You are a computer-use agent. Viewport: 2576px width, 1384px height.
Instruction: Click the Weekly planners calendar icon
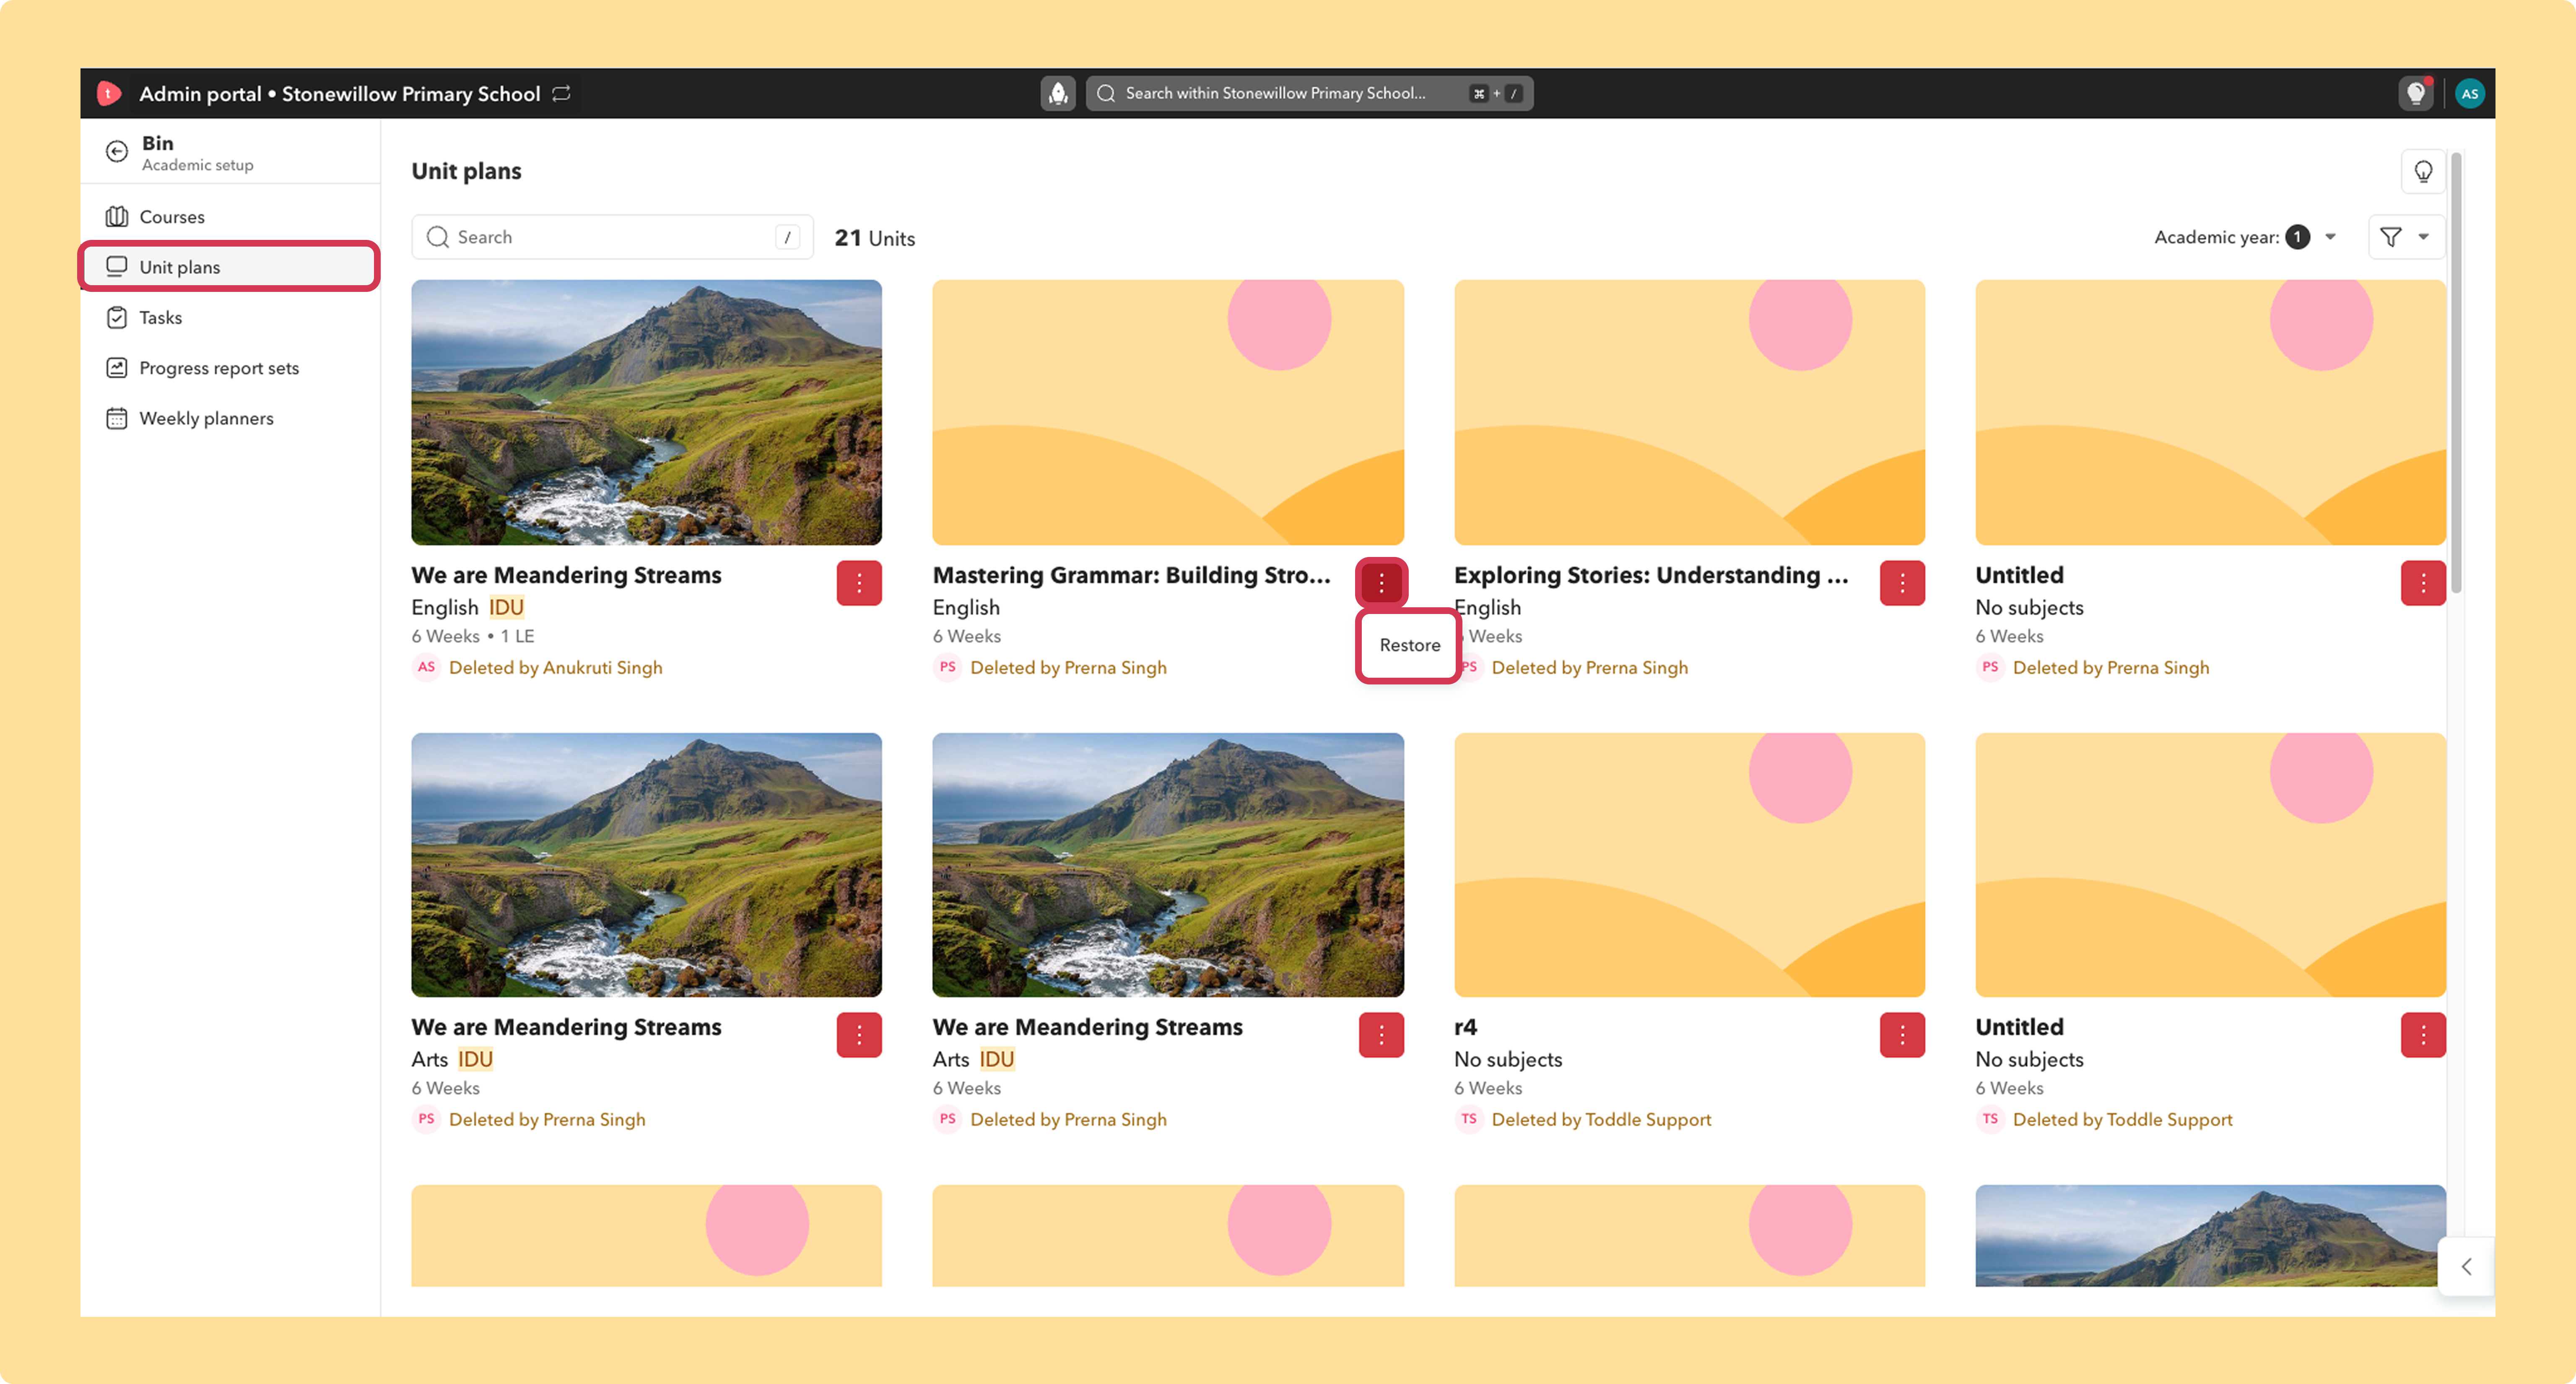[117, 418]
